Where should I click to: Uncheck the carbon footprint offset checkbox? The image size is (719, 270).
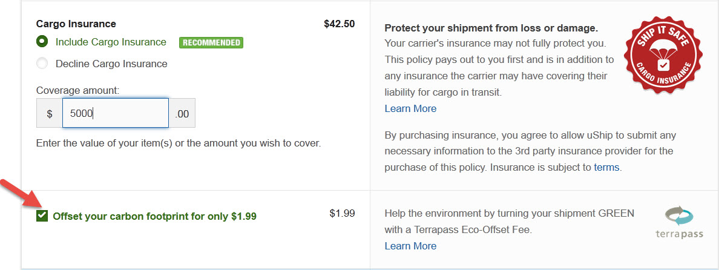(42, 216)
